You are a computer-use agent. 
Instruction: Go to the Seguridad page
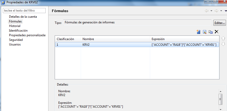[16, 40]
